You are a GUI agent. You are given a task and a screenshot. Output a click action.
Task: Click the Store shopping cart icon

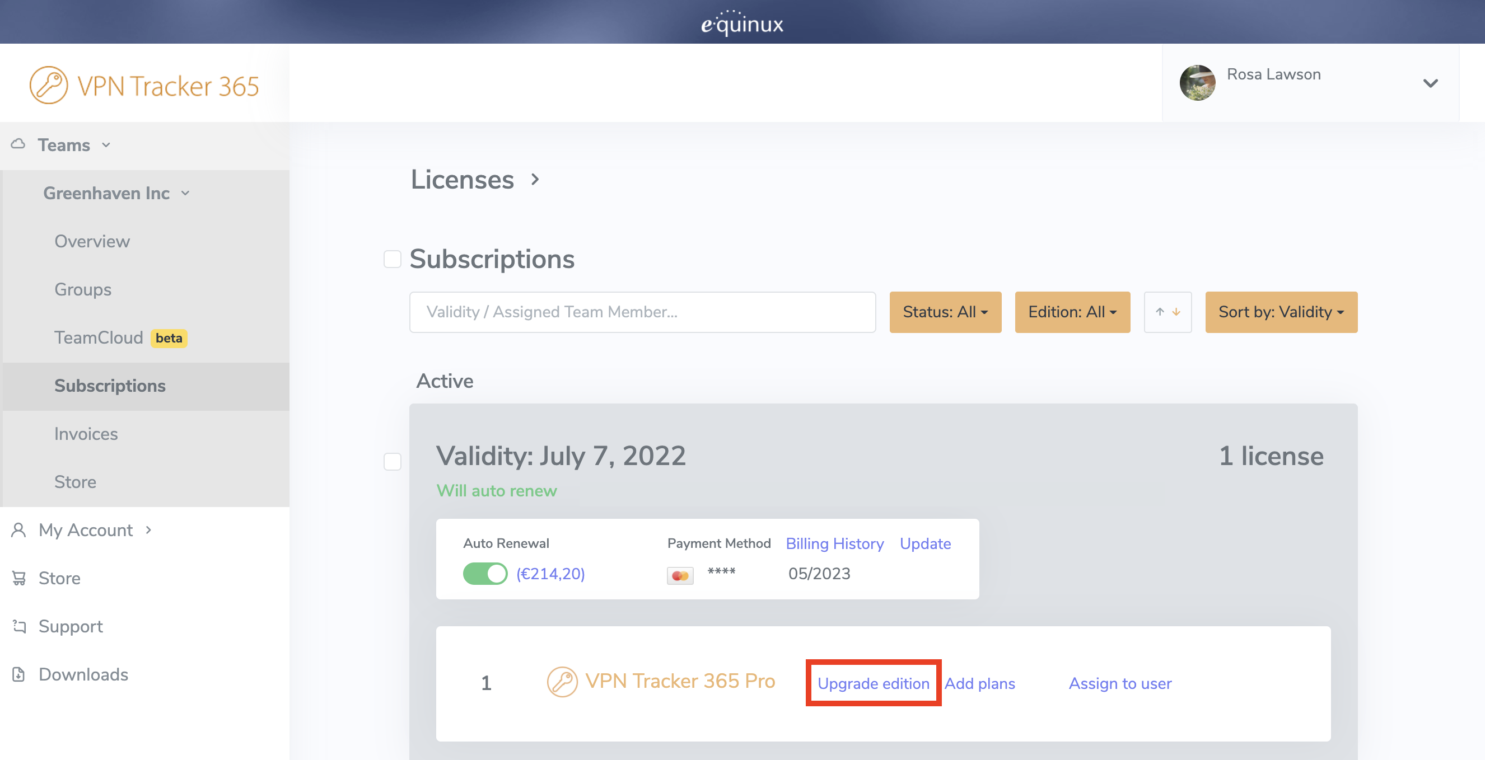[x=19, y=578]
